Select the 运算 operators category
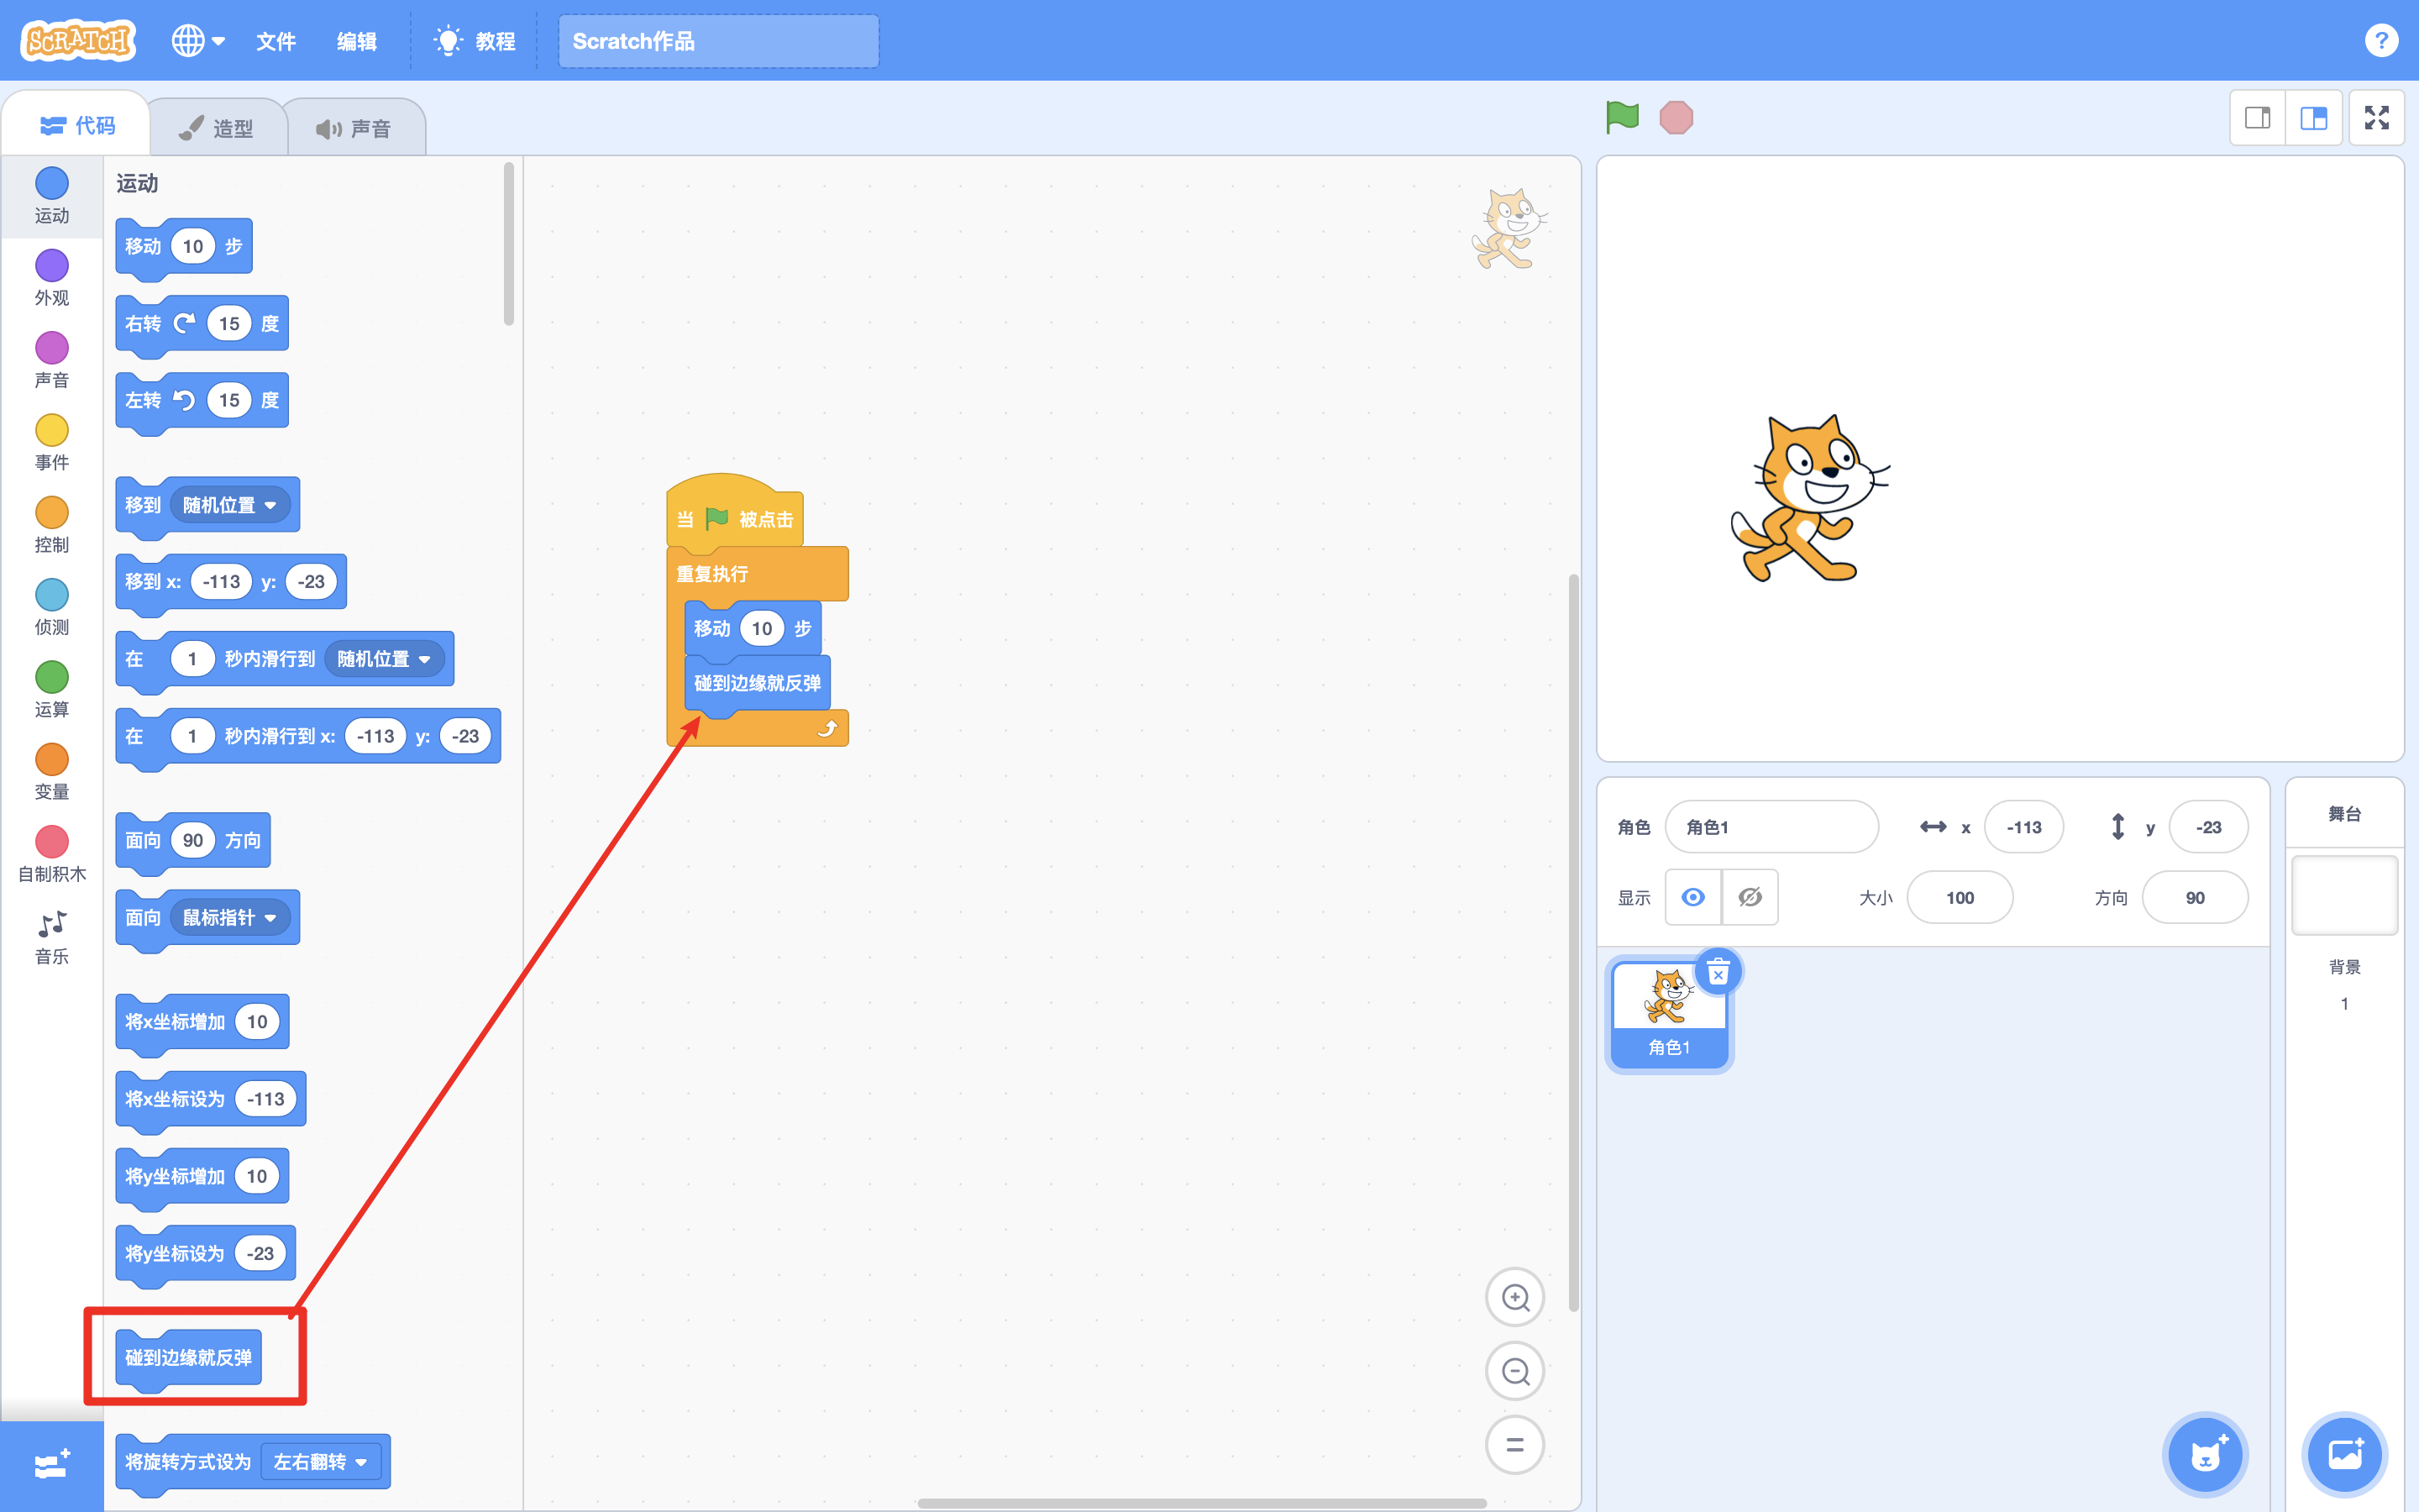Image resolution: width=2419 pixels, height=1512 pixels. tap(52, 689)
